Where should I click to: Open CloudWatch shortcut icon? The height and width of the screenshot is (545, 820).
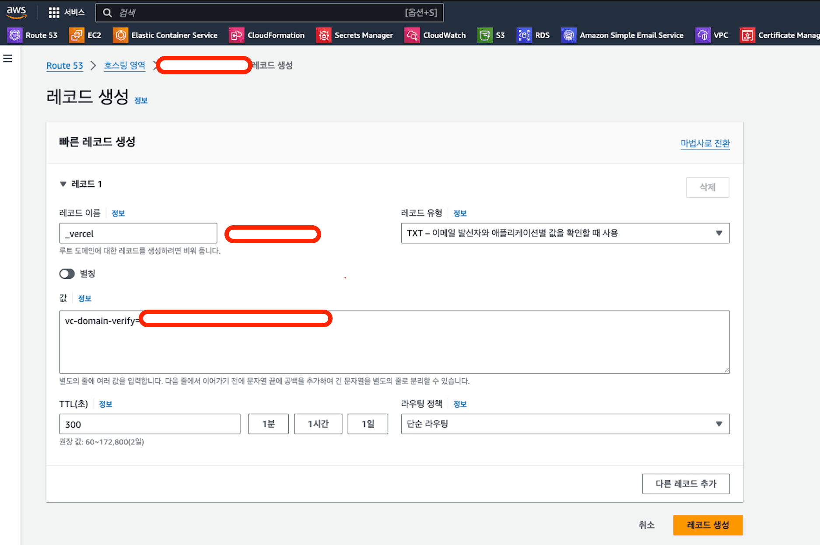[x=412, y=35]
